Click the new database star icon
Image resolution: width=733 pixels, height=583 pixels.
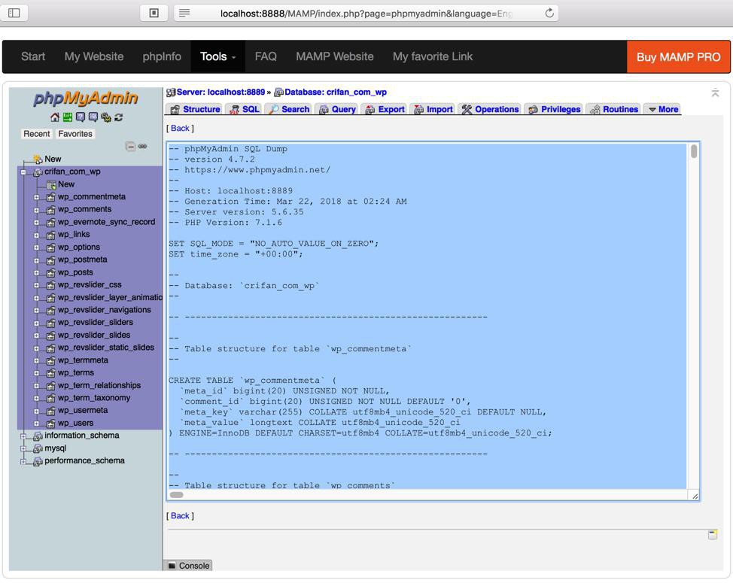38,159
